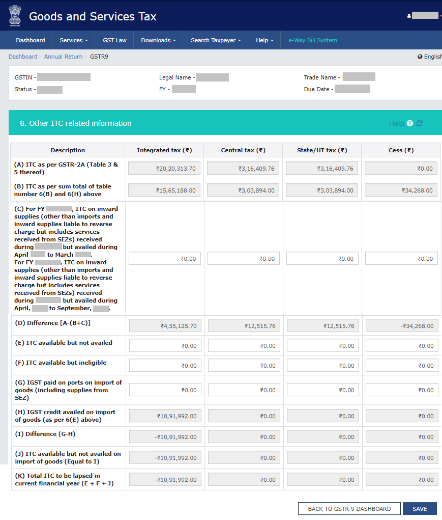Viewport: 442px width, 520px height.
Task: Click the user profile icon
Action: click(409, 16)
